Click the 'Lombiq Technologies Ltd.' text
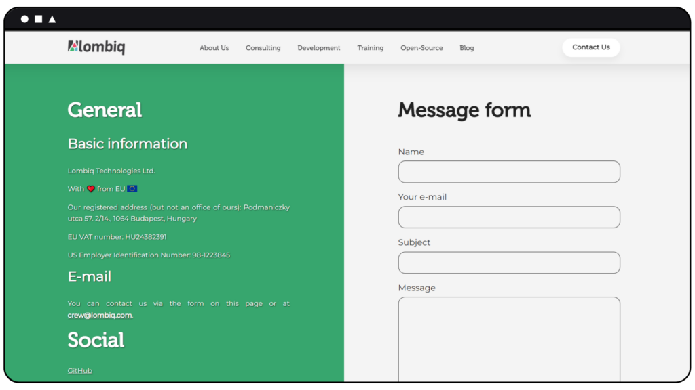The height and width of the screenshot is (390, 695). pos(111,171)
